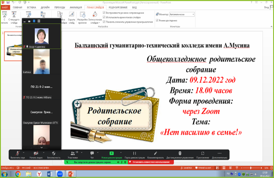Screen dimensions: 274x178
Task: Open Microsoft Word from the Windows taskbar
Action: (50, 174)
